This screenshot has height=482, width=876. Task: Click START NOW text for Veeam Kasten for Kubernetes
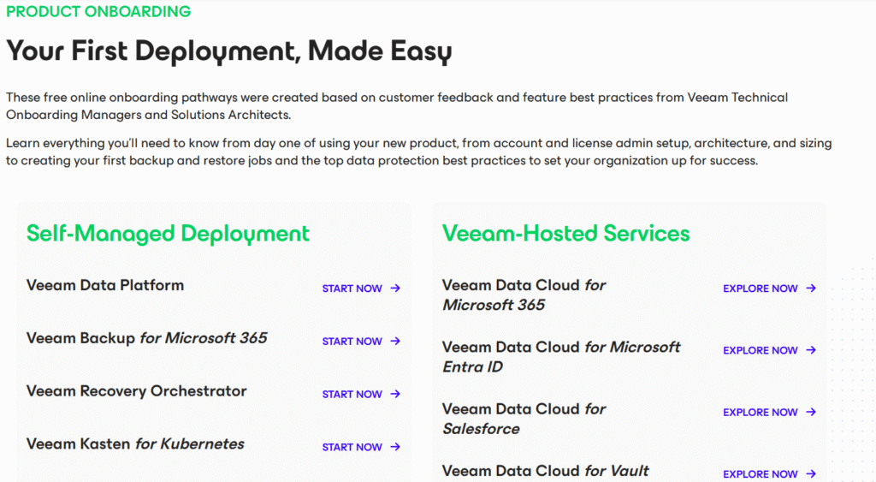pos(352,447)
